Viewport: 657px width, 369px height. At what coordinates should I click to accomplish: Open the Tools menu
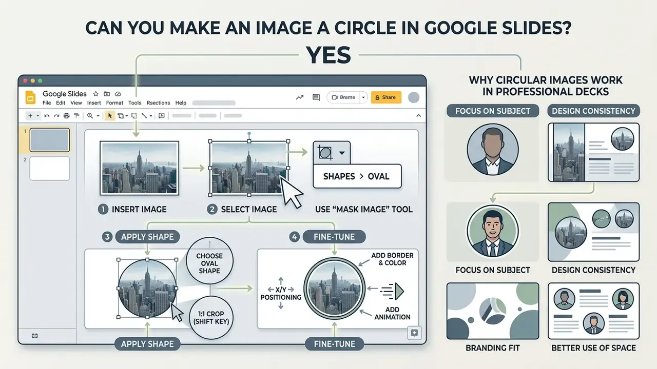click(134, 103)
